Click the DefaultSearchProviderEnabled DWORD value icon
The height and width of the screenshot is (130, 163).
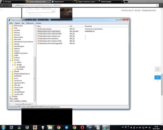click(38, 31)
